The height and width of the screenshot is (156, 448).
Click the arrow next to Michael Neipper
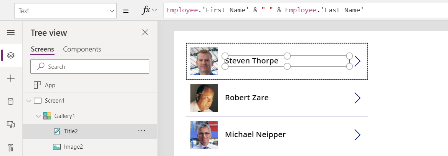tap(357, 135)
